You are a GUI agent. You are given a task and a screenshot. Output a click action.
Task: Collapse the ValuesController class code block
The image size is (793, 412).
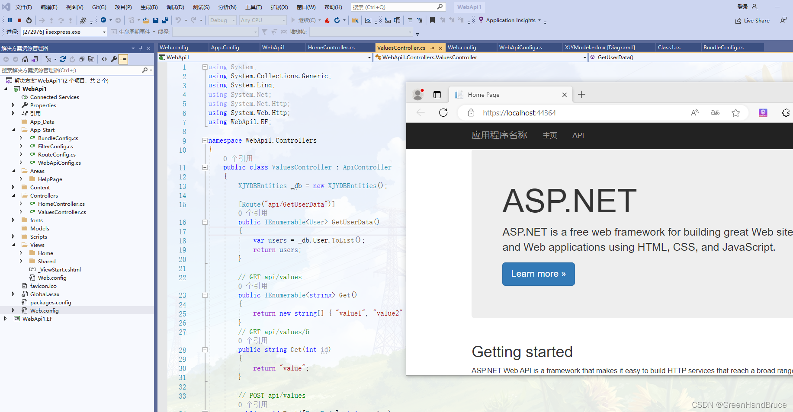[x=205, y=167]
